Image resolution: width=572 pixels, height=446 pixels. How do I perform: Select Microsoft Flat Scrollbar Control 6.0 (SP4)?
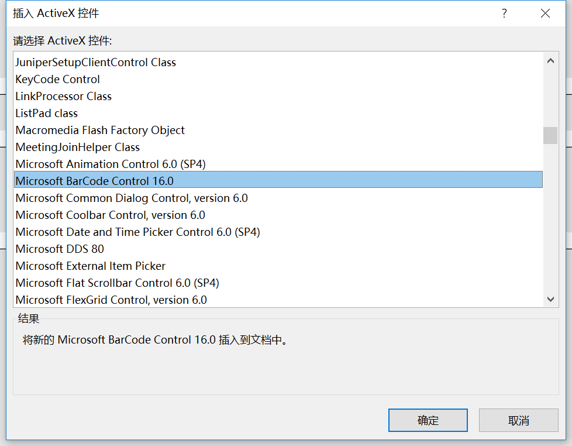[x=278, y=283]
